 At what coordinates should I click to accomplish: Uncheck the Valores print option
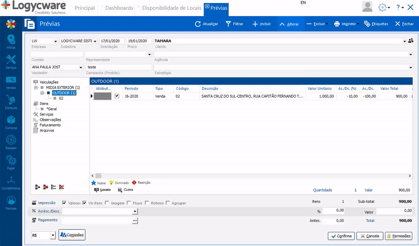(x=64, y=203)
